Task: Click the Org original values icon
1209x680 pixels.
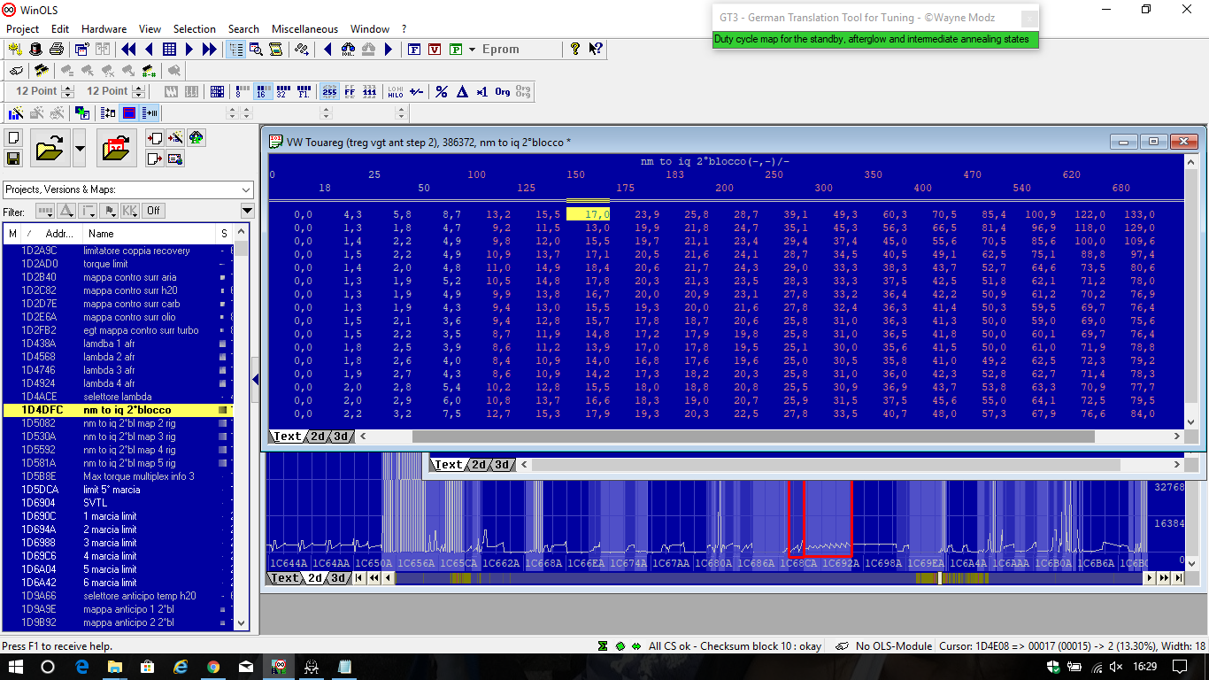Action: click(503, 91)
